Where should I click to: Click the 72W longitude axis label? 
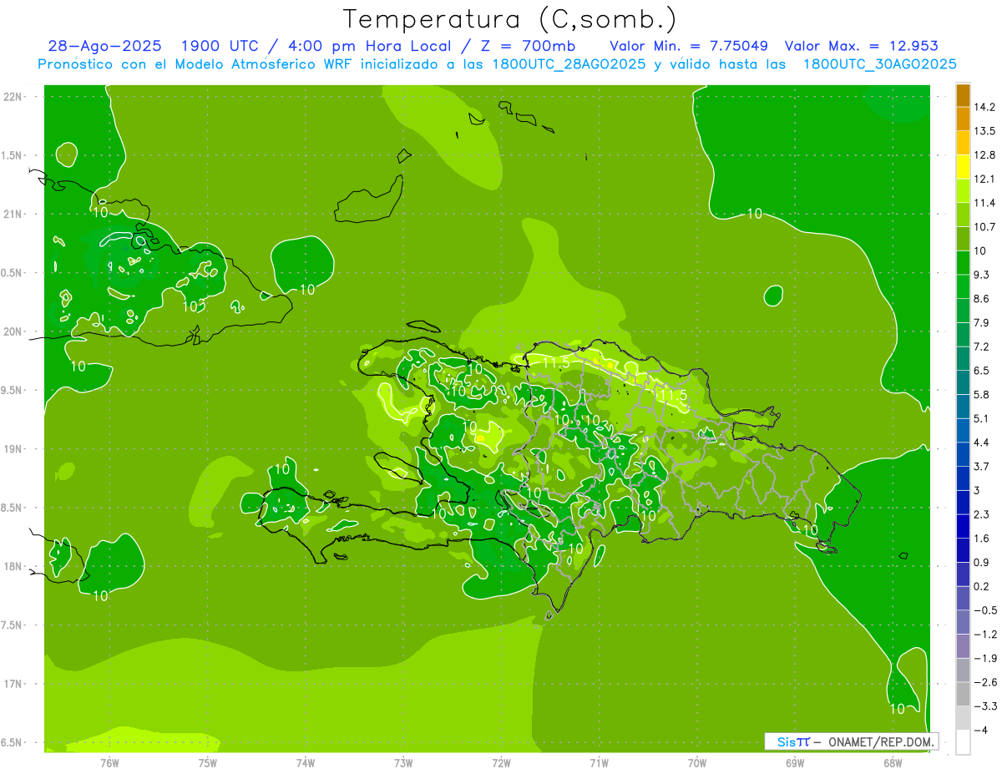coord(501,762)
